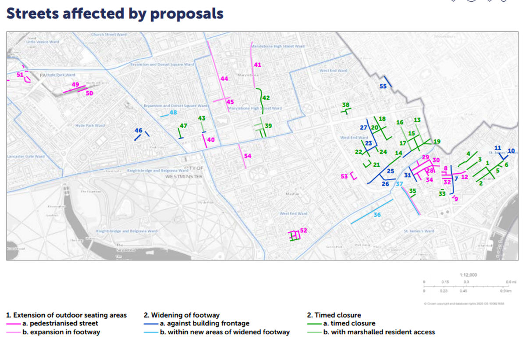Click marker 10 at the map's far right edge

[511, 150]
